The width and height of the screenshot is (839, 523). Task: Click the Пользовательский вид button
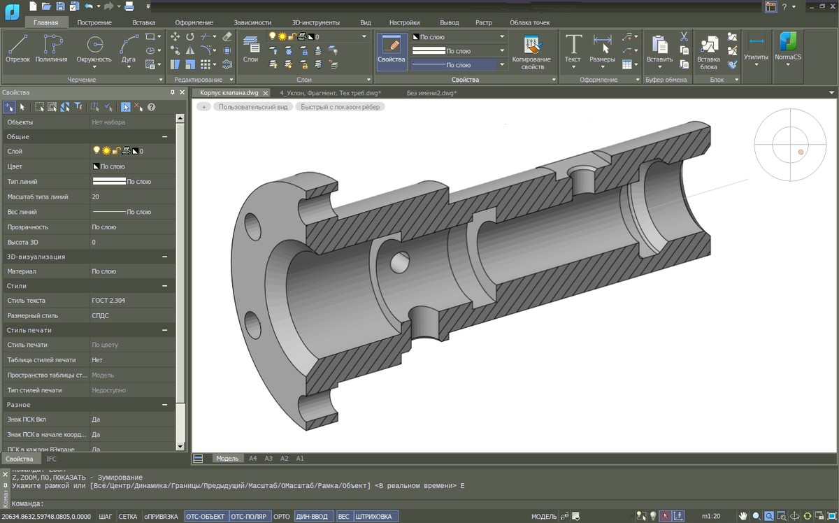[x=253, y=107]
